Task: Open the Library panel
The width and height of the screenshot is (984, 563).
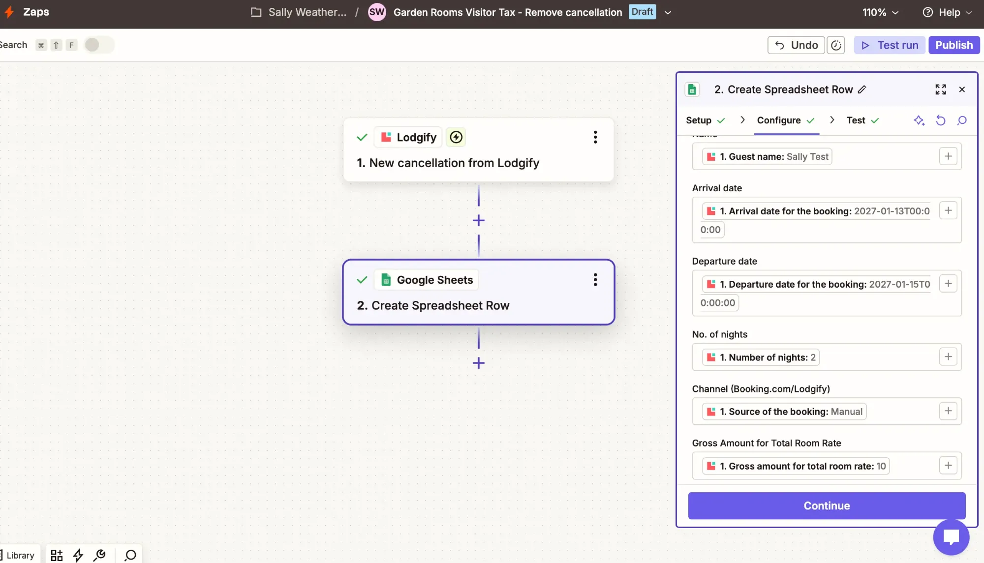Action: pos(18,555)
